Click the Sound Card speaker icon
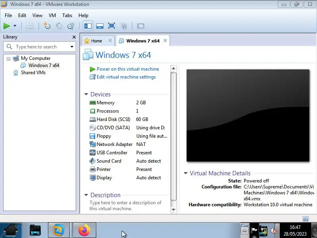The image size is (317, 238). pyautogui.click(x=93, y=161)
